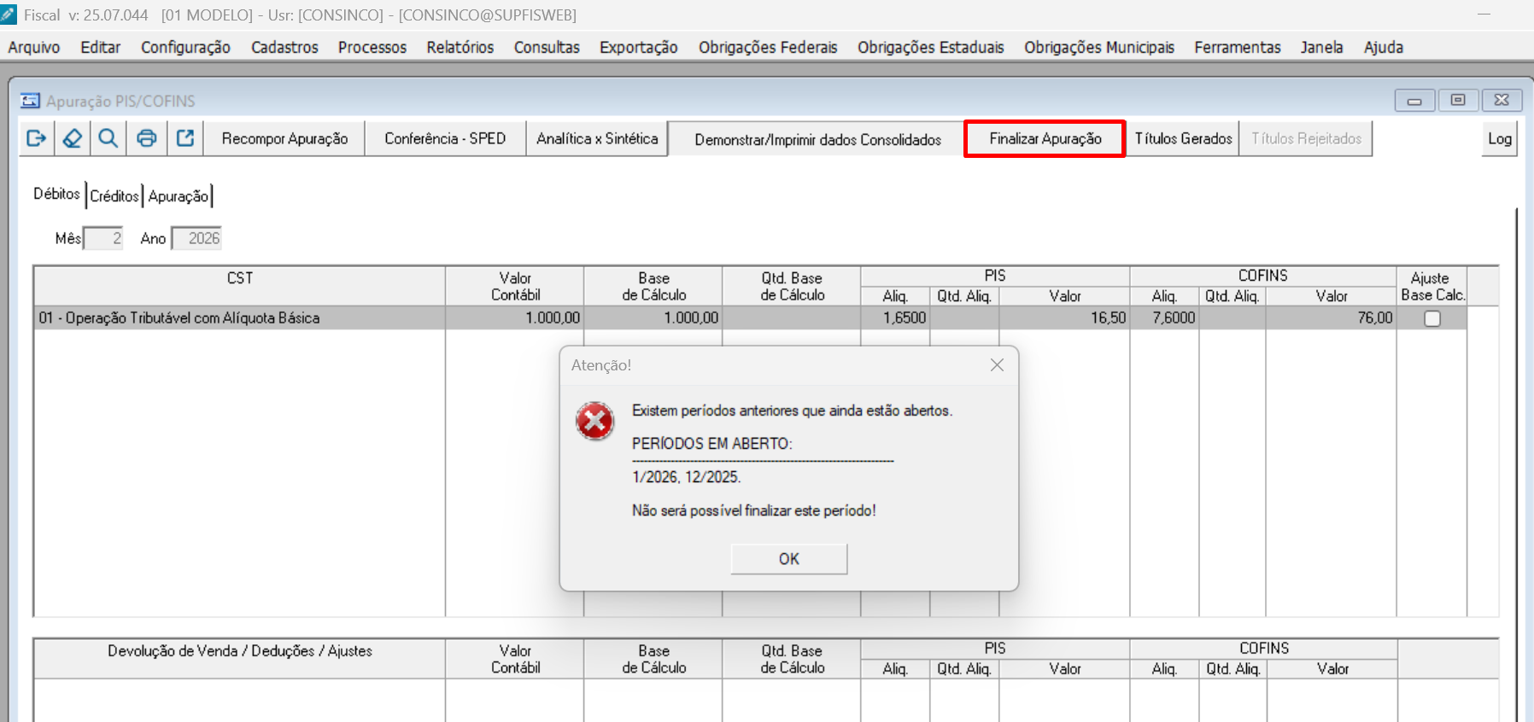This screenshot has height=722, width=1534.
Task: Open the Editar menu
Action: [101, 47]
